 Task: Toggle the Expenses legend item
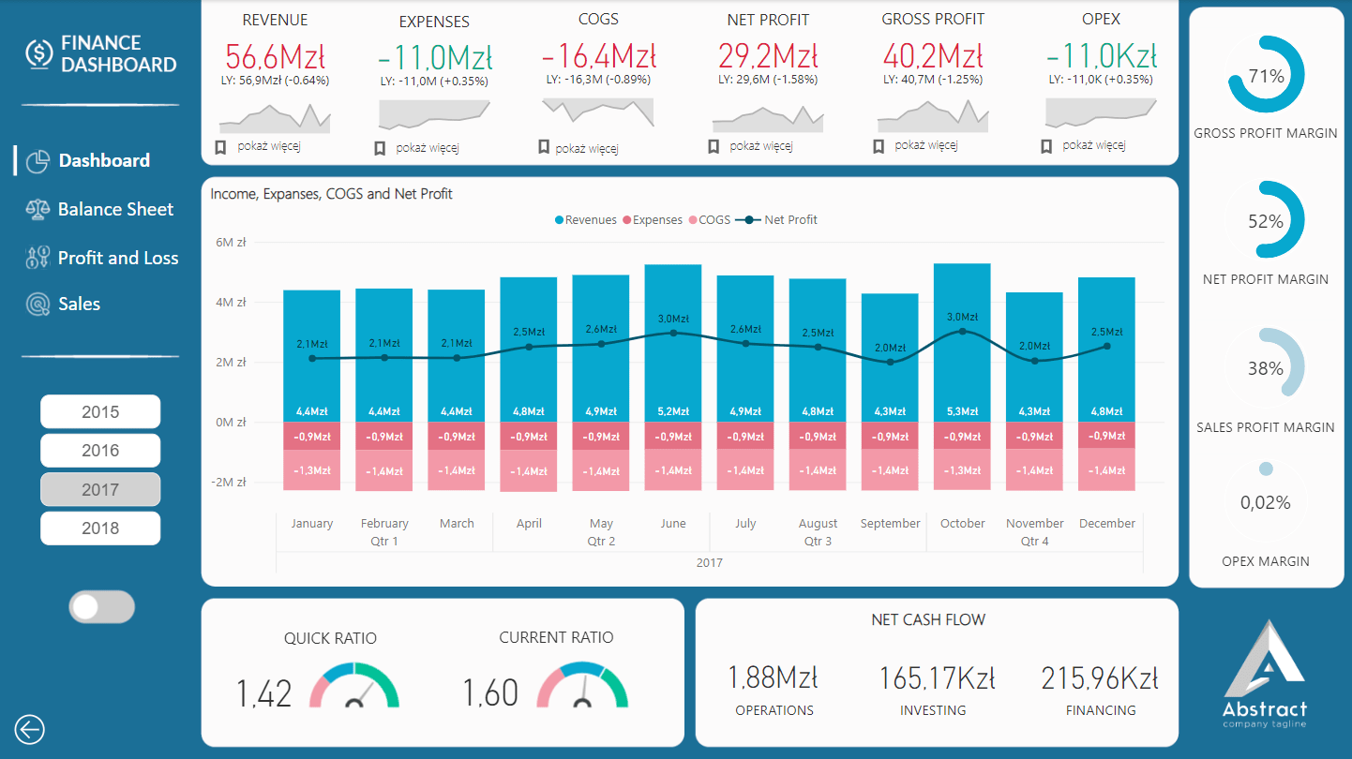coord(655,219)
